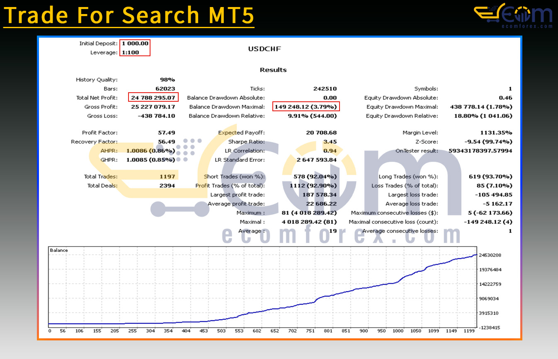Click the Balance label on the chart
Screen dimensions: 558x359
pos(58,250)
